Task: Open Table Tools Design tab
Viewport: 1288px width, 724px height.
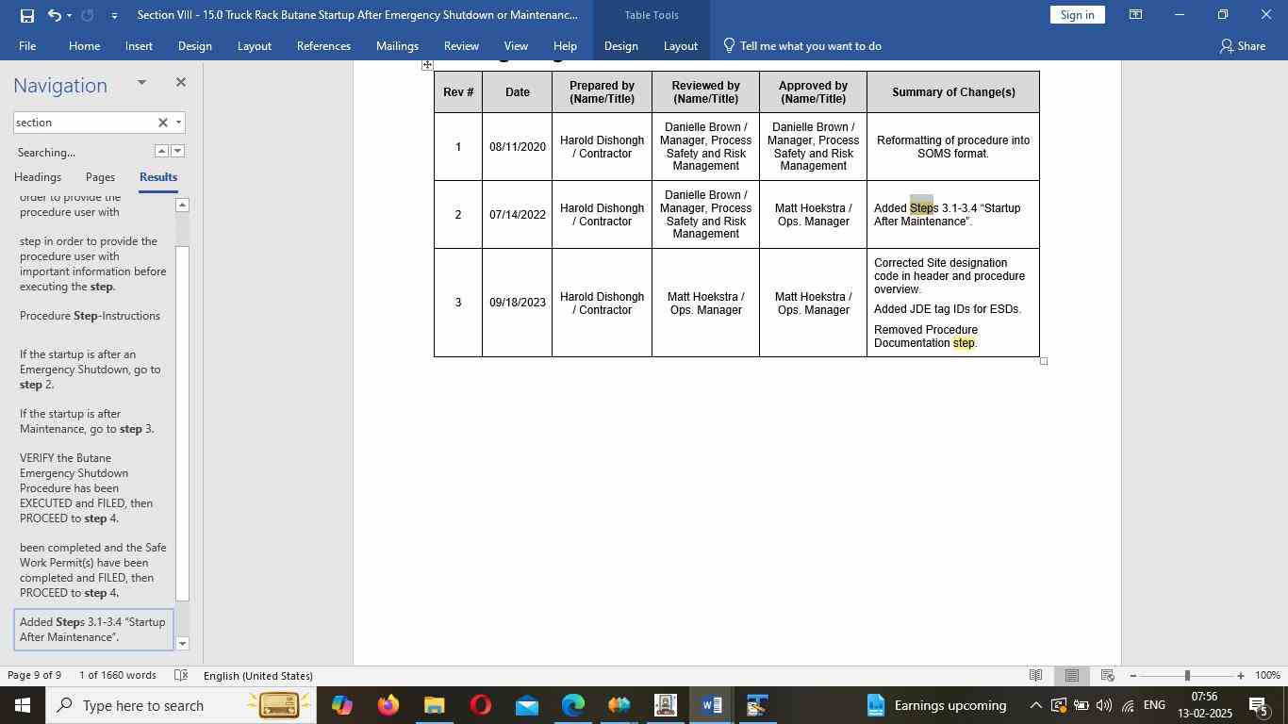Action: (620, 46)
